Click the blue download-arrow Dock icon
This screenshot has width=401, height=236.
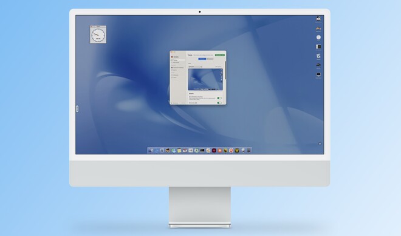pyautogui.click(x=173, y=151)
